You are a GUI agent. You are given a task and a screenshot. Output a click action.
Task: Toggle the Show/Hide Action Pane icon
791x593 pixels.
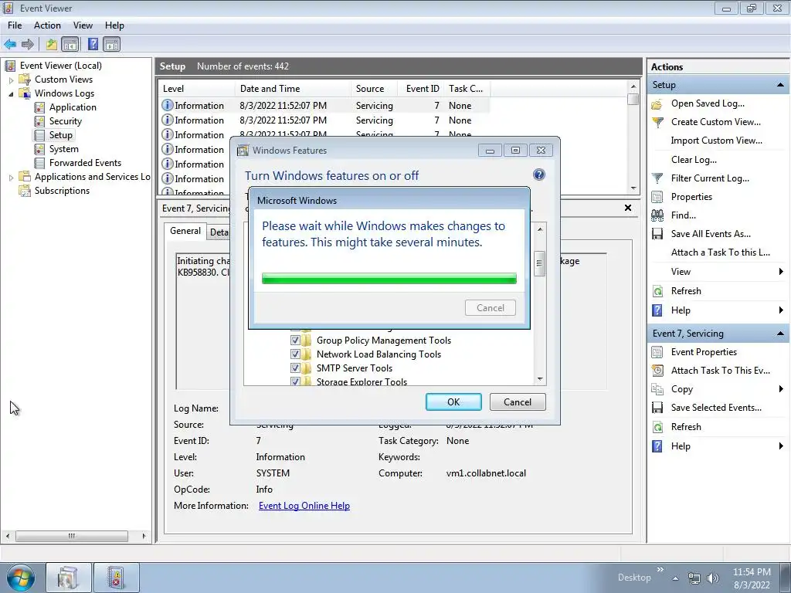click(111, 44)
